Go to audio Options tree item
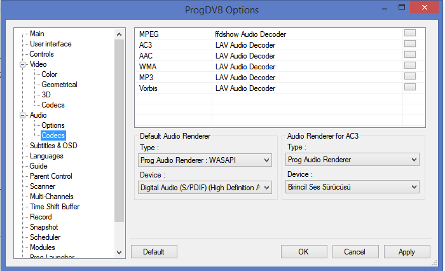 tap(53, 125)
